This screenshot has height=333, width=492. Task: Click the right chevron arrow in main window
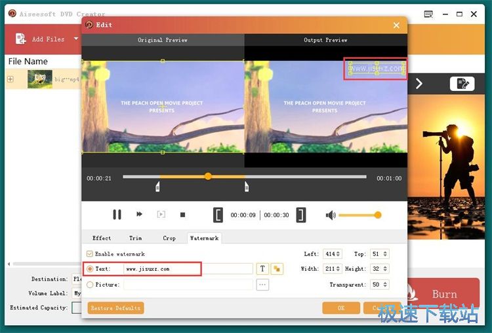419,84
